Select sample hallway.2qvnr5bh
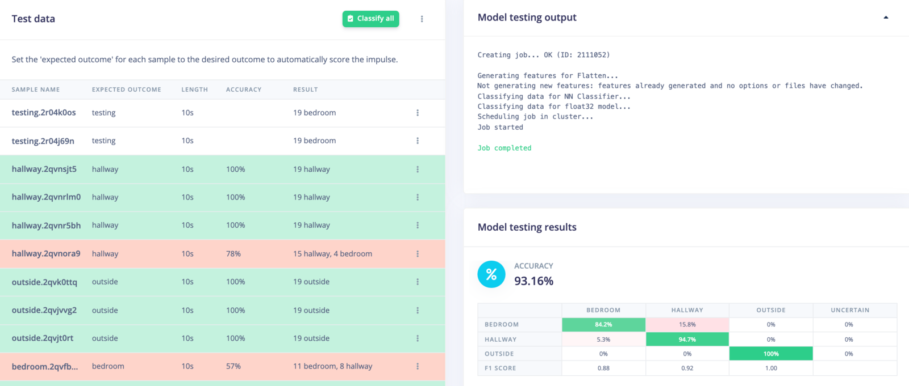 tap(46, 225)
